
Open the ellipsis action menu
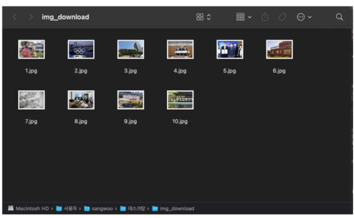click(301, 17)
